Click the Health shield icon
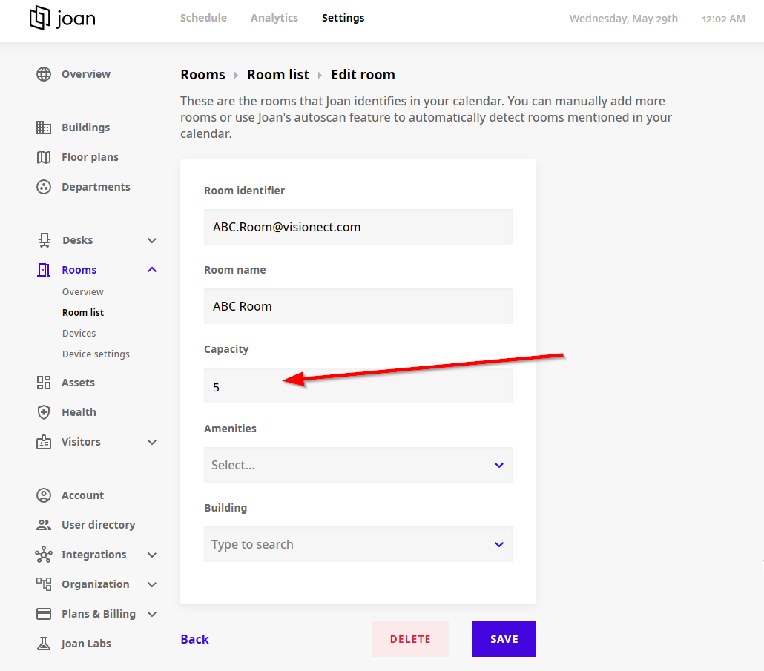 tap(44, 412)
